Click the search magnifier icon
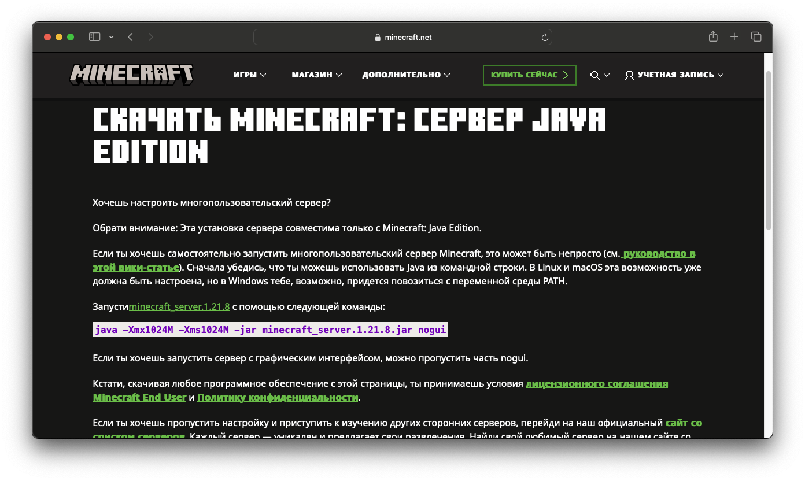The image size is (805, 481). pyautogui.click(x=595, y=75)
